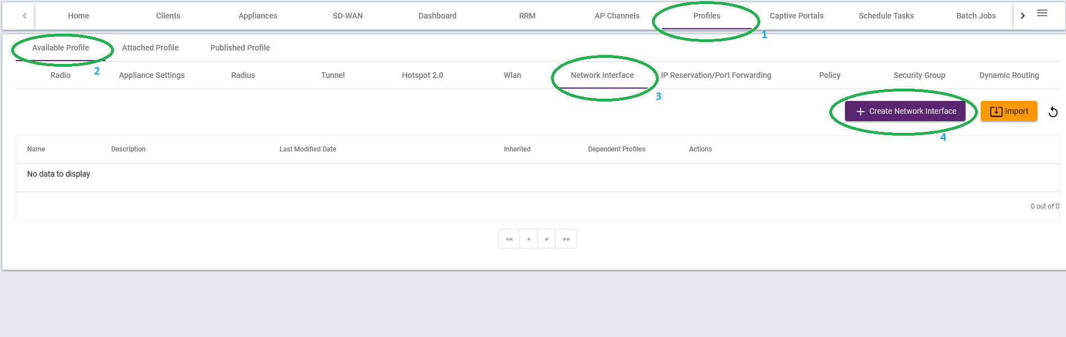Click the 'No data to display' message

coord(59,174)
